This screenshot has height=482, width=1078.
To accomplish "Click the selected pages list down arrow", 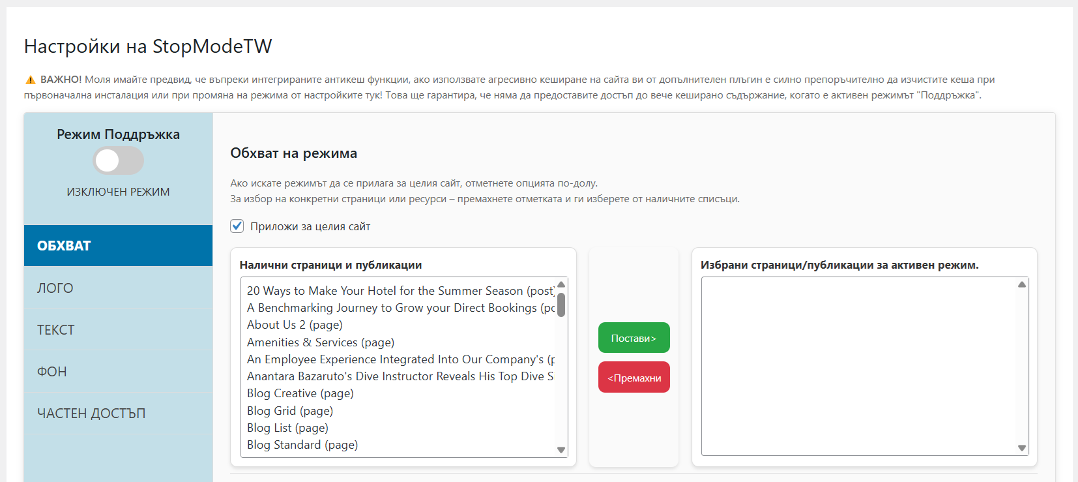I will (x=1022, y=448).
